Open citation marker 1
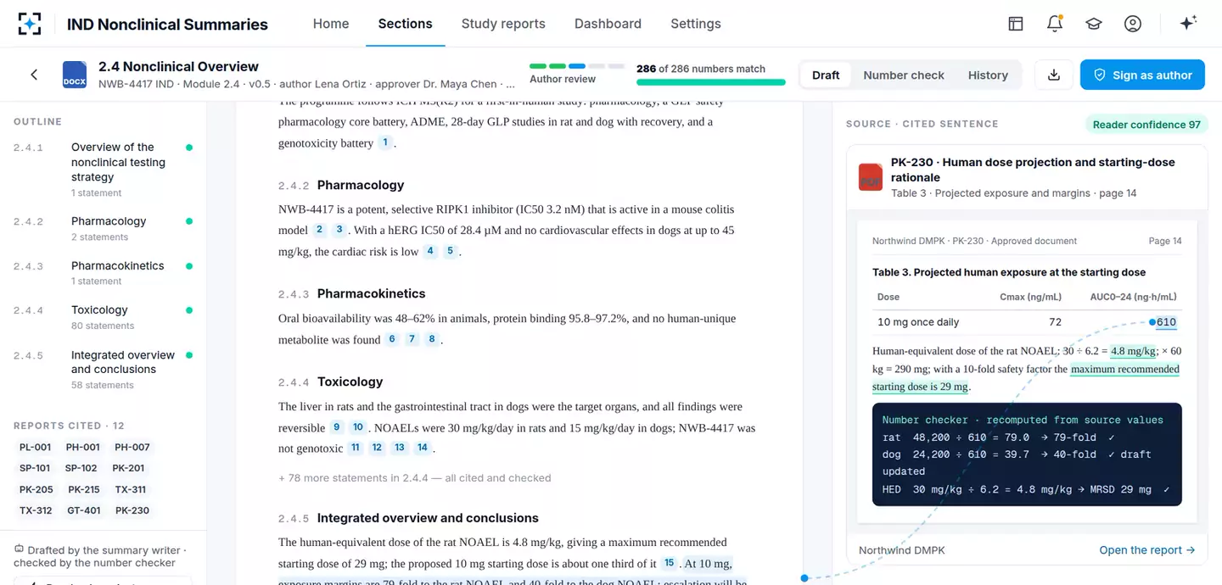1222x585 pixels. pyautogui.click(x=385, y=142)
